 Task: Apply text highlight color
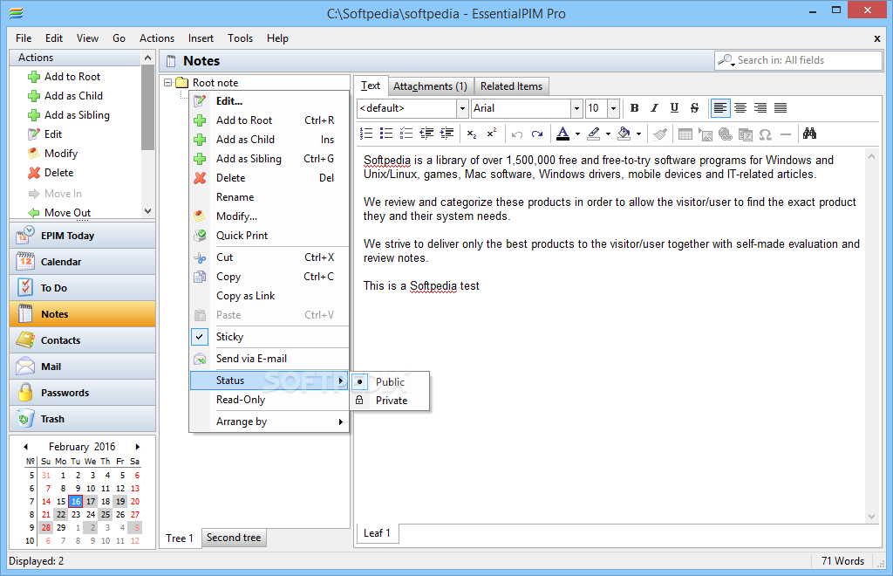pyautogui.click(x=593, y=134)
